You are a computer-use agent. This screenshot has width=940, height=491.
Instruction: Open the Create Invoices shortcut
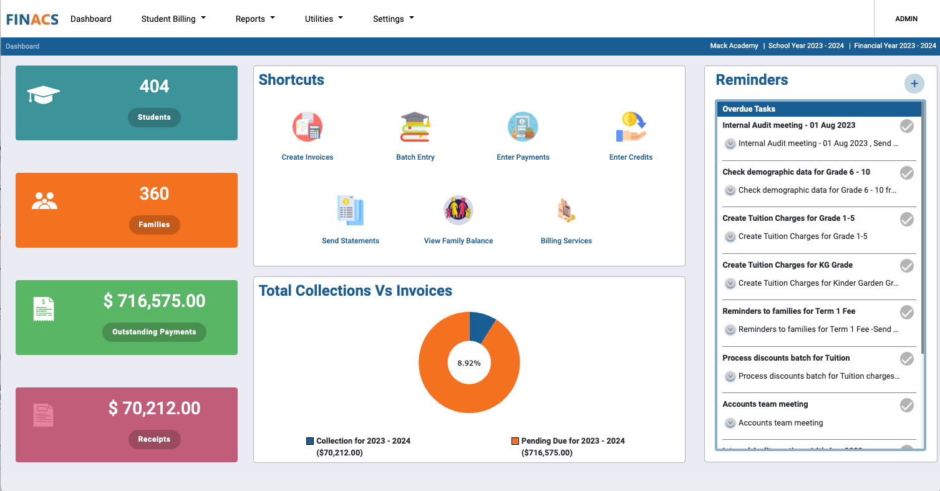(x=307, y=127)
